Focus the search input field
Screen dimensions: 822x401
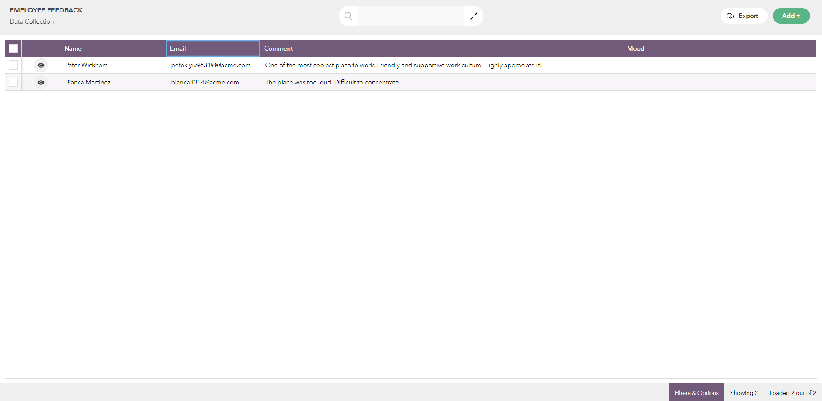tap(411, 16)
